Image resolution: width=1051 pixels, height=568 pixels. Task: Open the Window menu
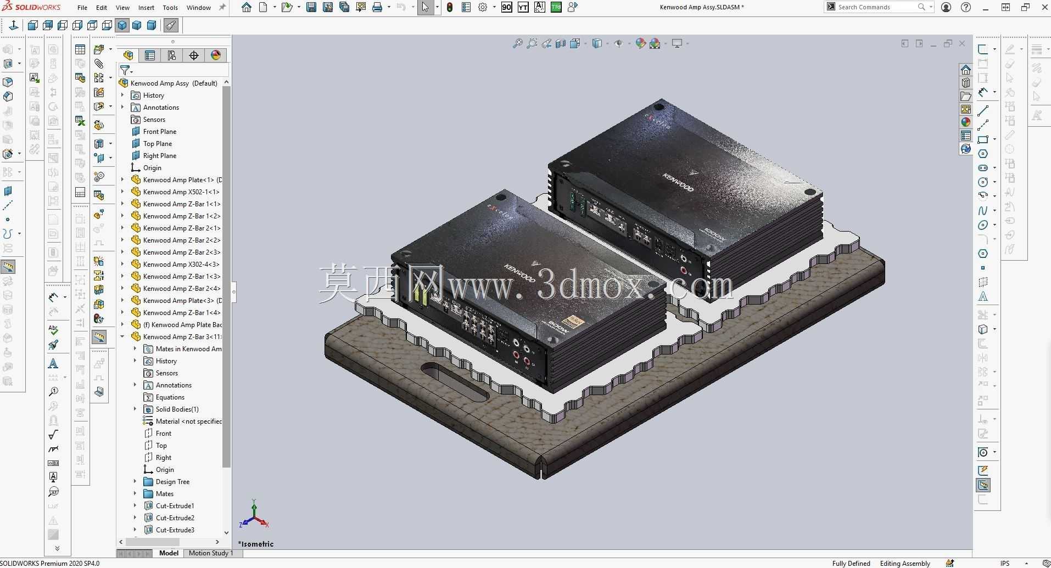pyautogui.click(x=199, y=8)
